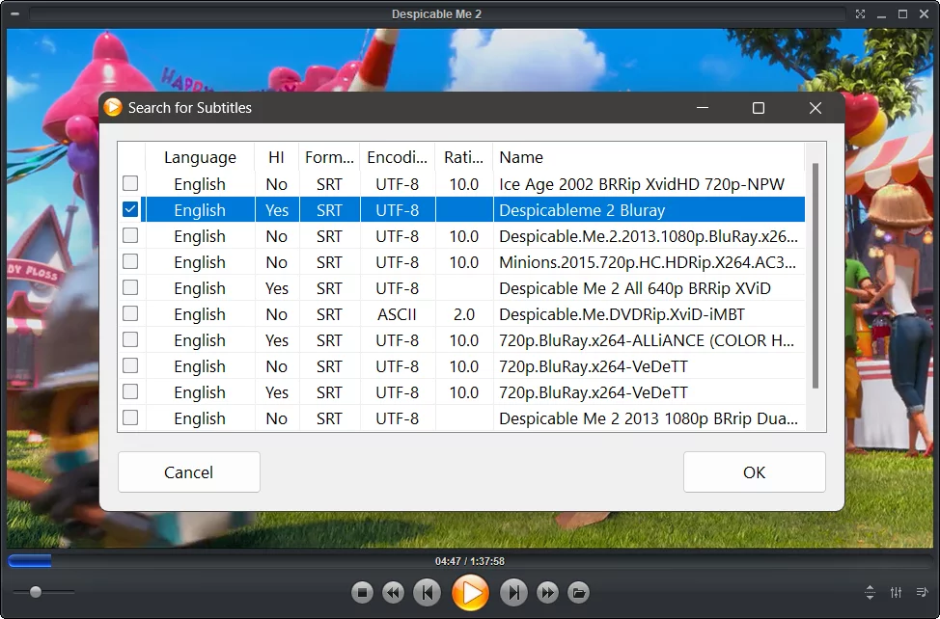Select Despicable Me 2 All 640p BRRip XViD
The height and width of the screenshot is (619, 940).
(635, 288)
